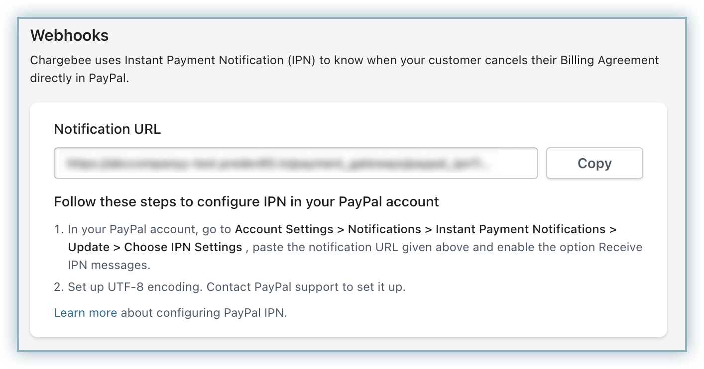Click the 'Receive IPN messages' text
Image resolution: width=704 pixels, height=369 pixels.
click(x=620, y=247)
